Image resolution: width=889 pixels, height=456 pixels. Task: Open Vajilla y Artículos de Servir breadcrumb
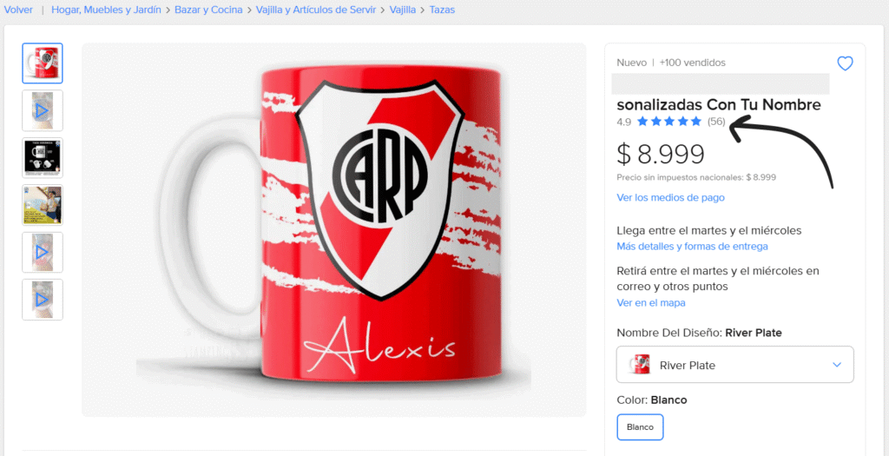coord(316,10)
